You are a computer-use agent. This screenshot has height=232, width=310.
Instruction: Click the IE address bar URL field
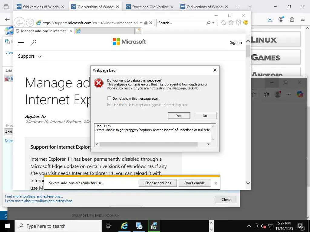click(90, 23)
